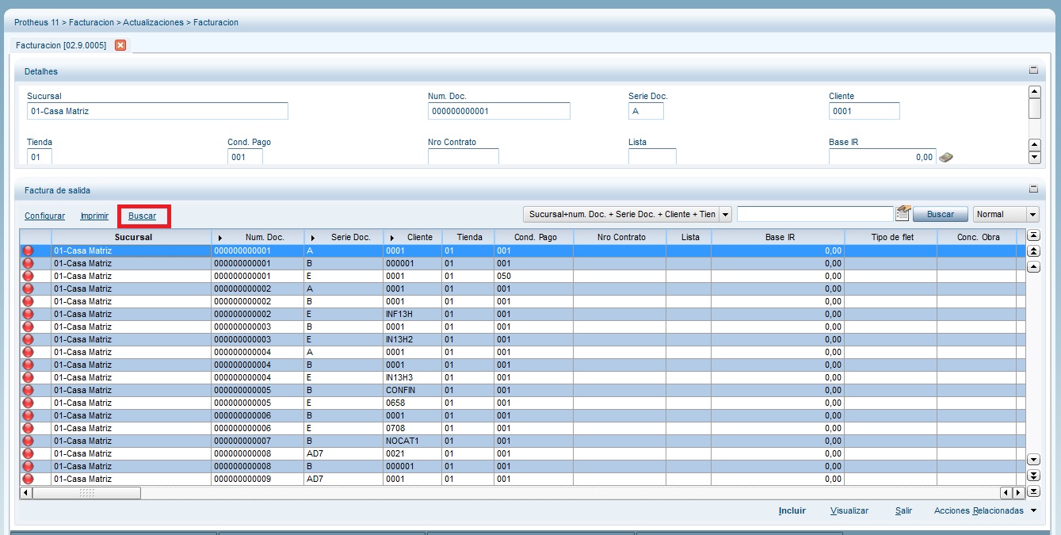Jump to last record with grid bottom button
1061x535 pixels.
point(1033,491)
